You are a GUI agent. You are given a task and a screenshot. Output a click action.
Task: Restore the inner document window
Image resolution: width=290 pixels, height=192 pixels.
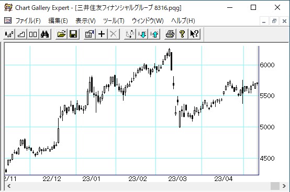click(x=274, y=21)
